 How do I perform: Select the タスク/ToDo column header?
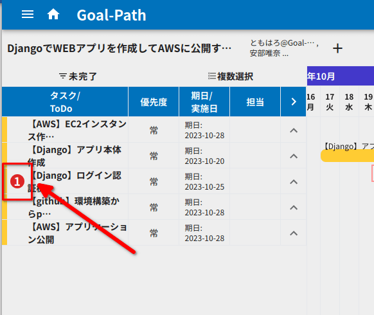(x=65, y=102)
